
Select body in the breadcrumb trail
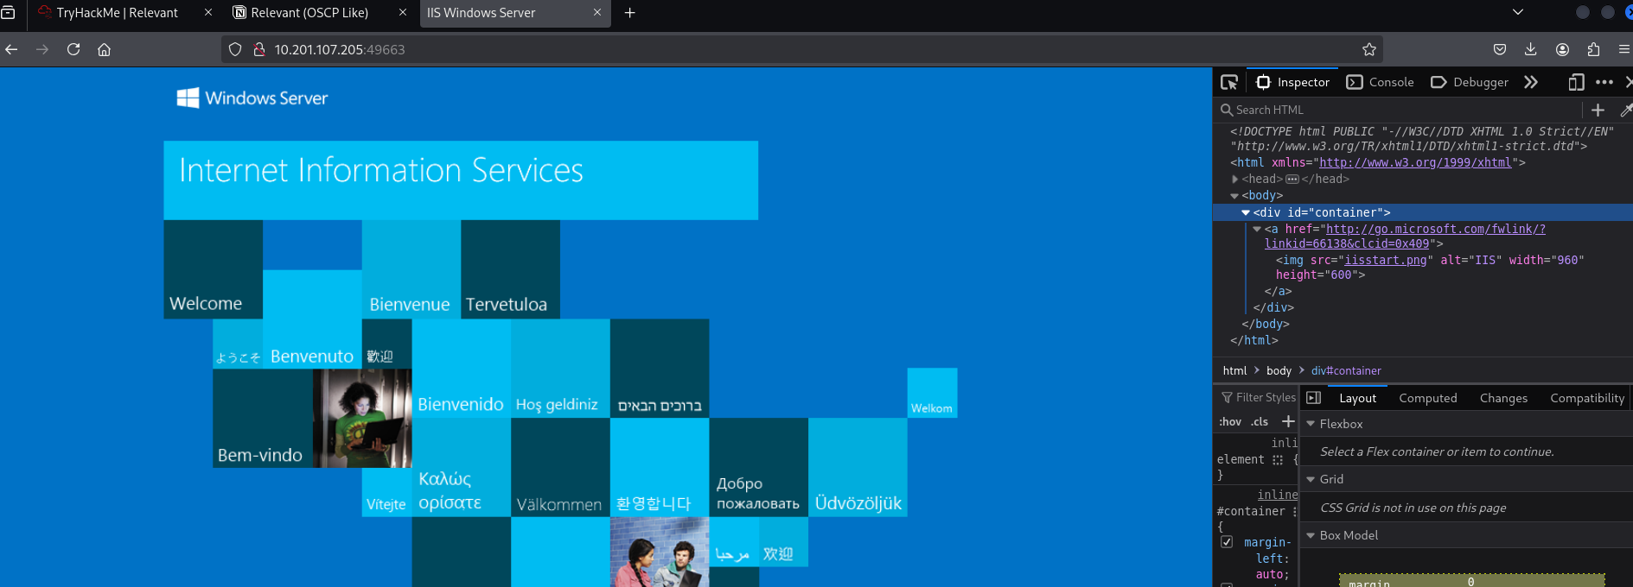click(1279, 370)
